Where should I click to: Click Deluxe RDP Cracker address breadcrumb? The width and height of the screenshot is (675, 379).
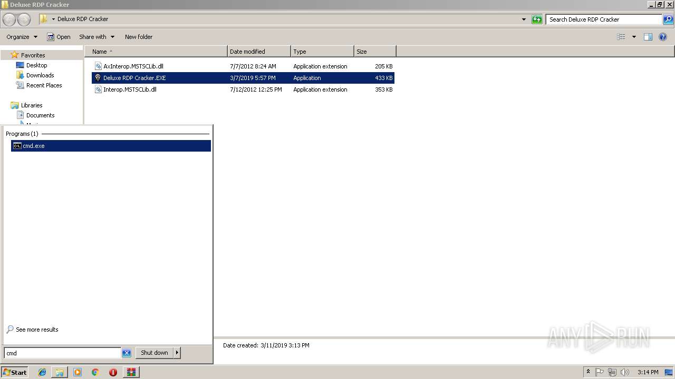pyautogui.click(x=83, y=19)
